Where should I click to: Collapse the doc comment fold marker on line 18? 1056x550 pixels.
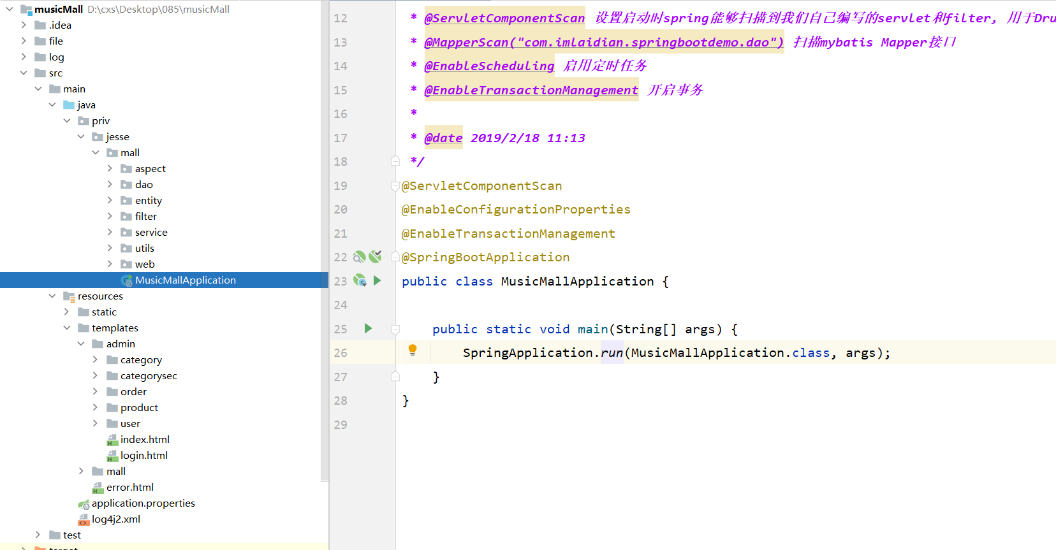tap(395, 161)
